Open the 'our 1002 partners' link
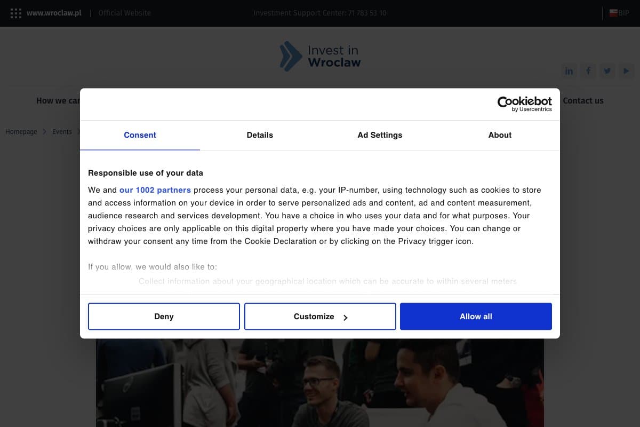 pyautogui.click(x=155, y=190)
